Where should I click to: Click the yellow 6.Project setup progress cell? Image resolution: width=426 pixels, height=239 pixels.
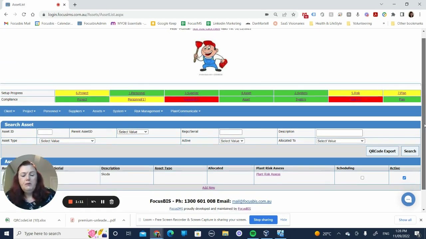click(82, 93)
